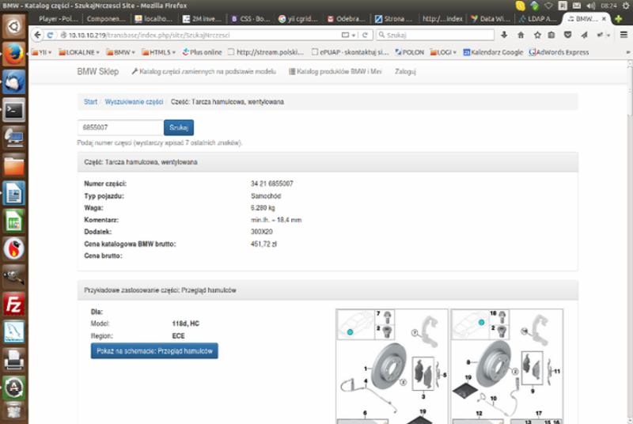Click the Firefox home icon

[x=521, y=35]
